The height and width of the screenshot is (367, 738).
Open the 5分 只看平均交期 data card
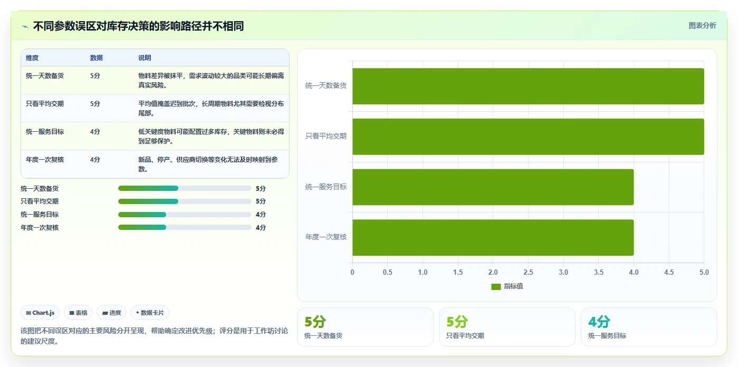pyautogui.click(x=507, y=327)
